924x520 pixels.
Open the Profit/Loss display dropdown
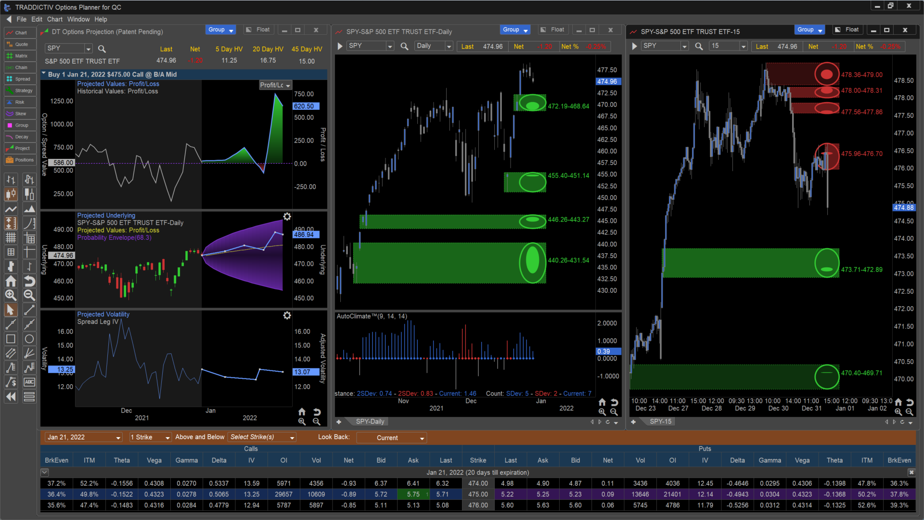(275, 85)
